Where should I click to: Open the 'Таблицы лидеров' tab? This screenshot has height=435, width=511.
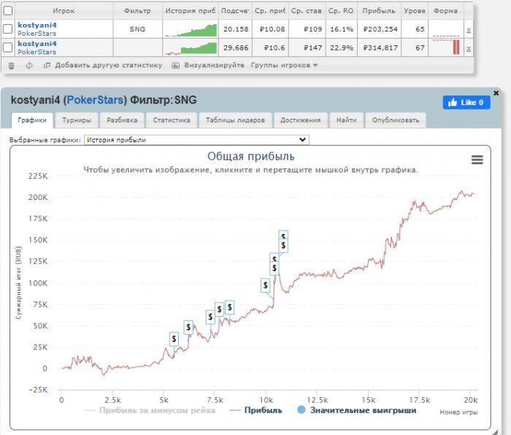click(235, 120)
